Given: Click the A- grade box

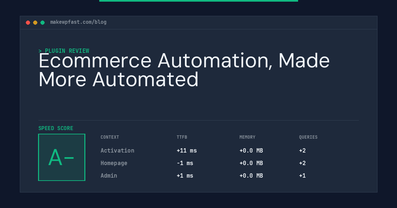Looking at the screenshot, I should [x=62, y=157].
